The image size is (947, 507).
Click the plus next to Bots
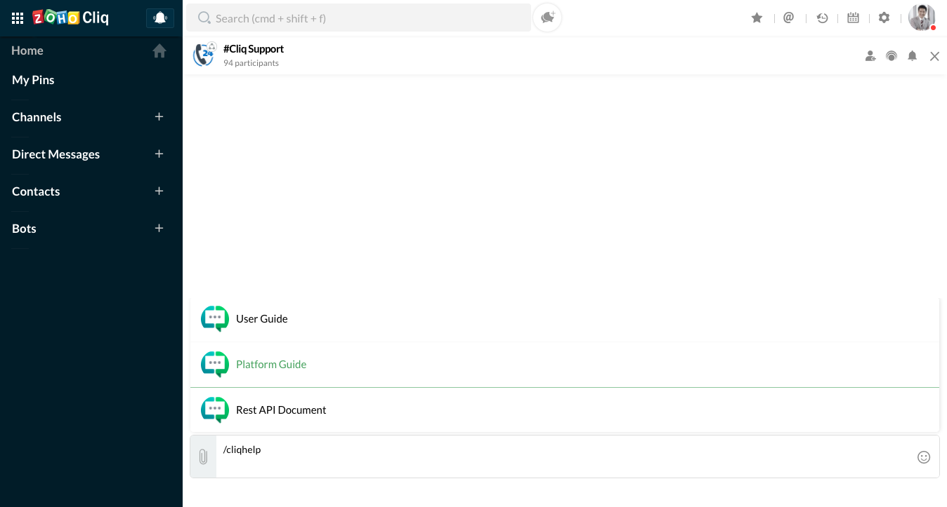pyautogui.click(x=159, y=229)
